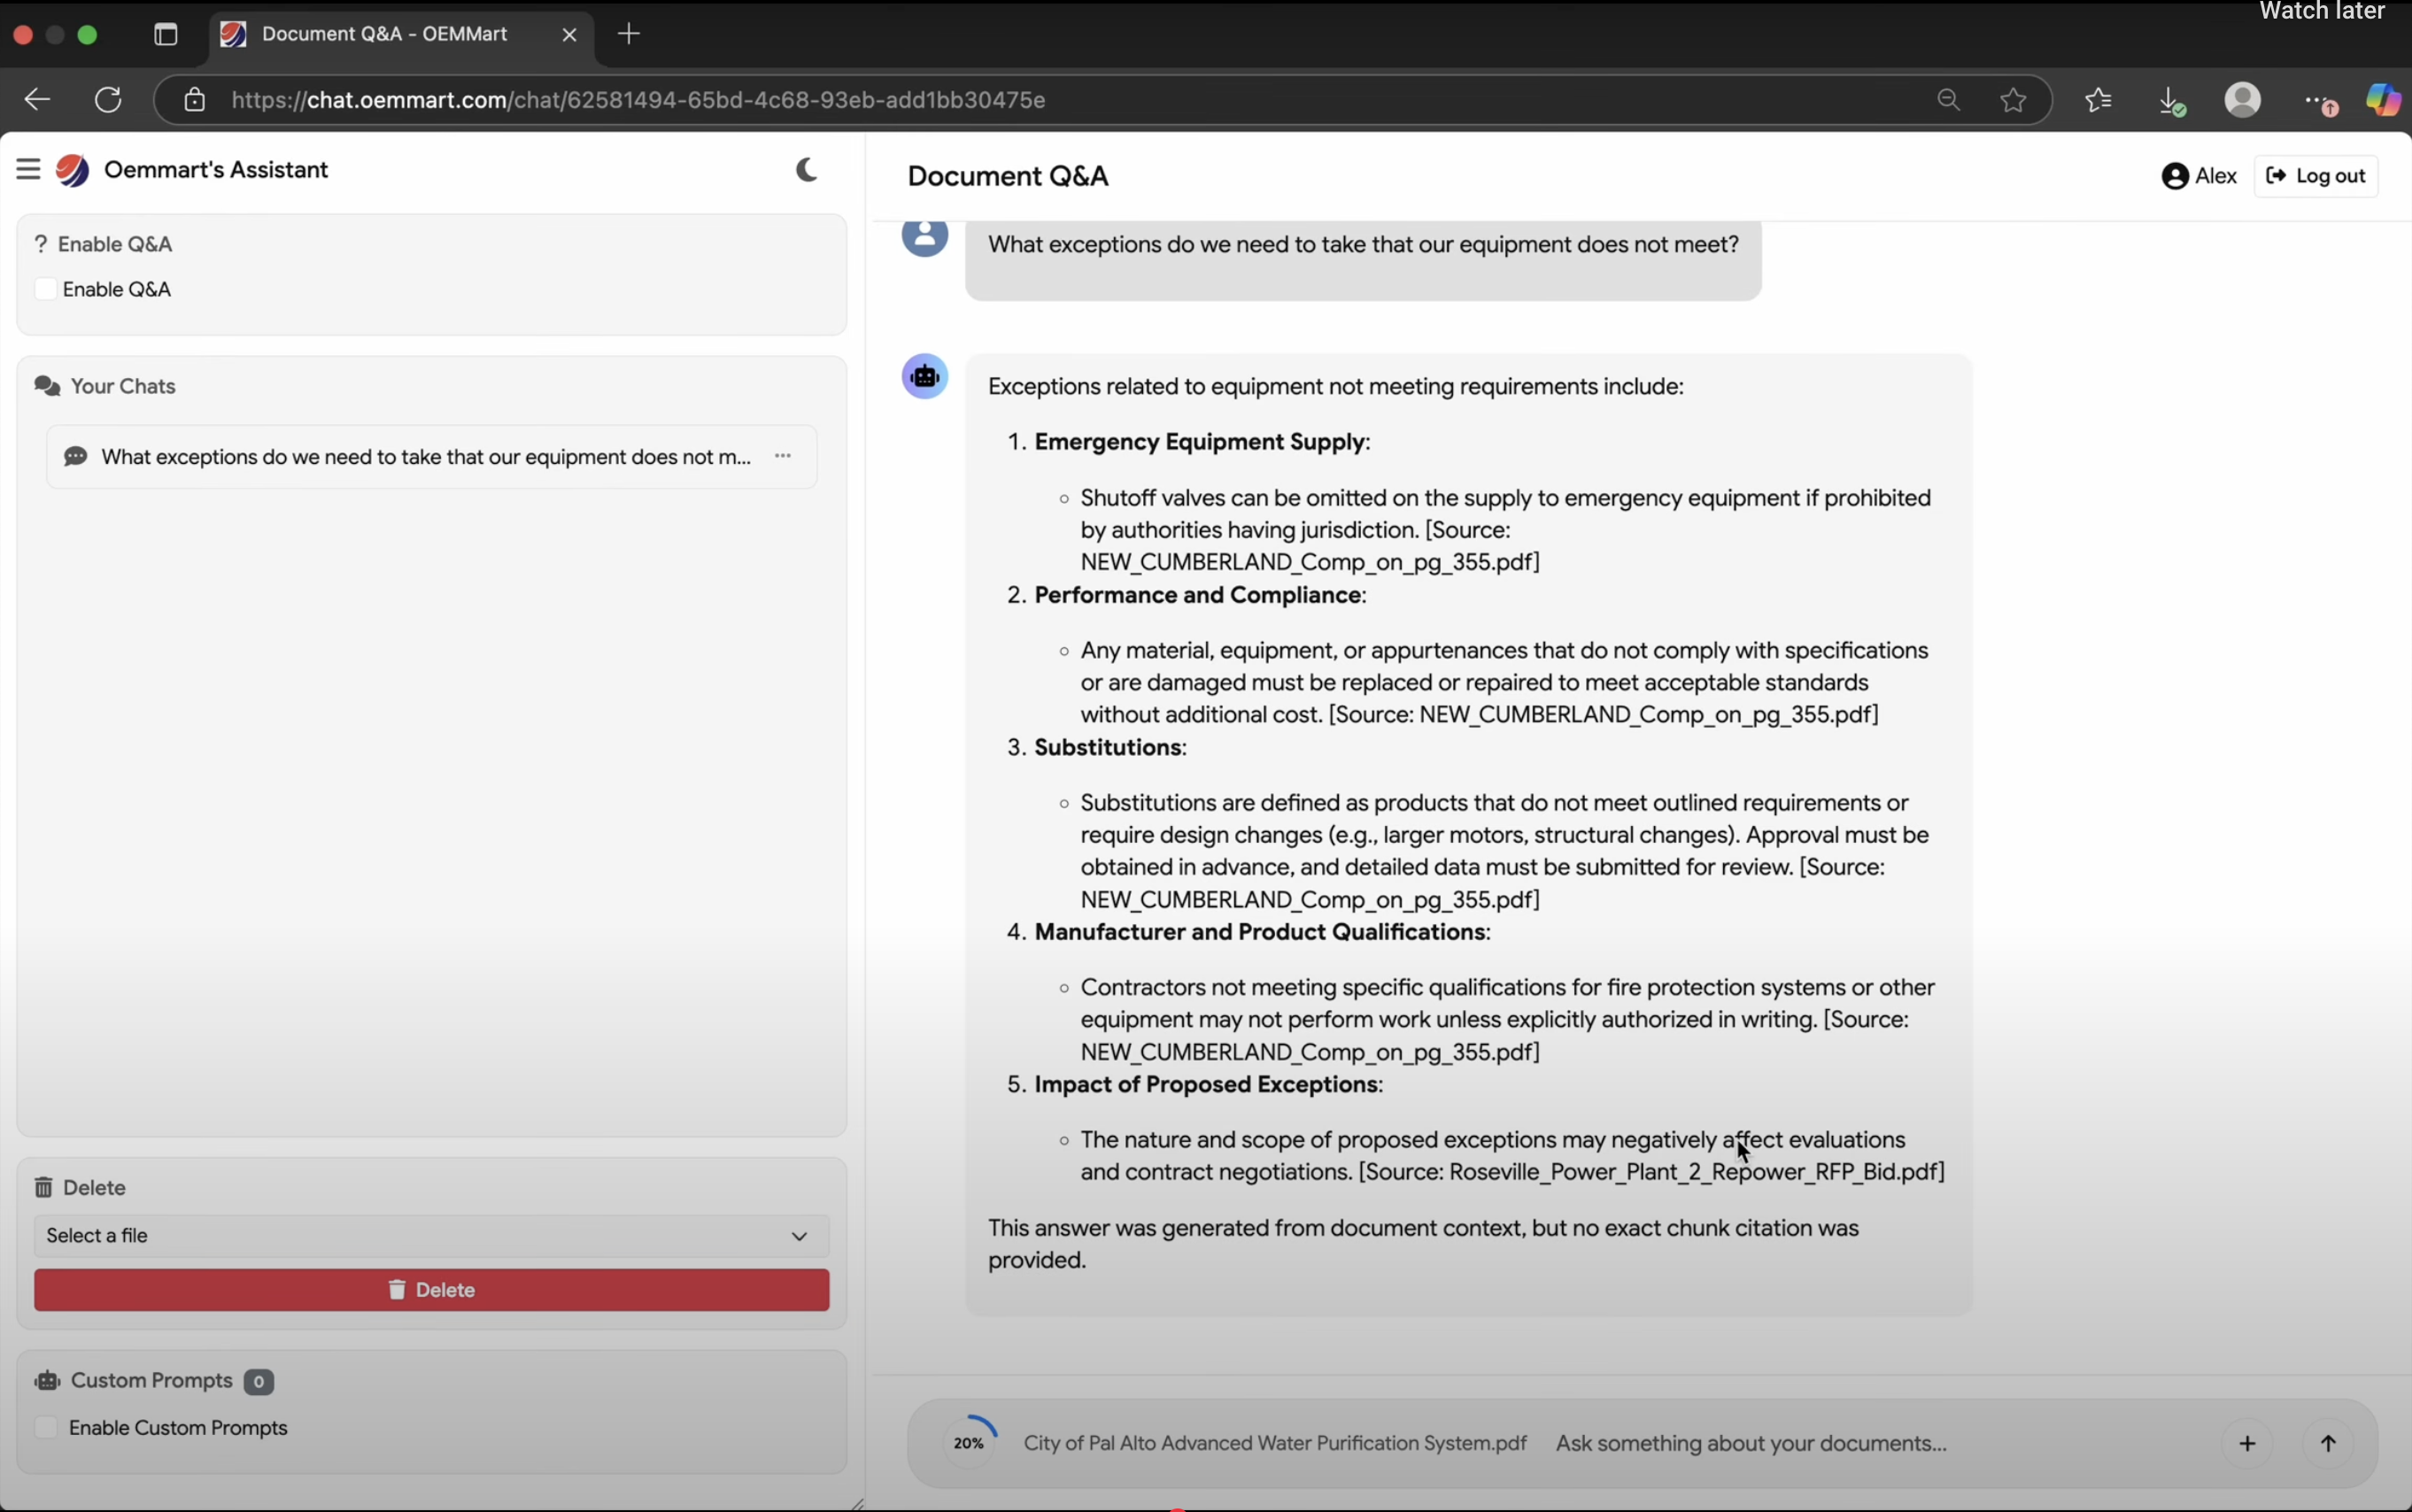
Task: Toggle dark mode with the moon icon
Action: point(806,169)
